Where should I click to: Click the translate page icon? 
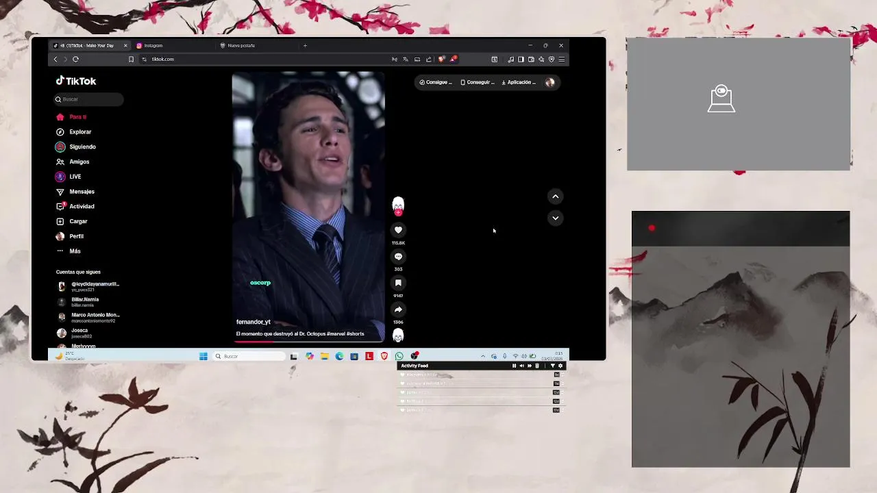(x=406, y=60)
